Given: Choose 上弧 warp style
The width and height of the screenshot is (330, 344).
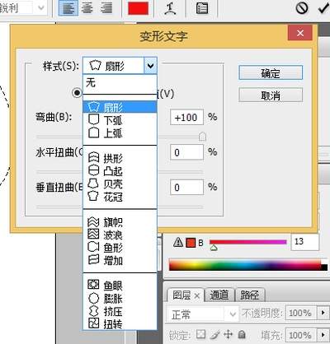Looking at the screenshot, I should pos(120,132).
